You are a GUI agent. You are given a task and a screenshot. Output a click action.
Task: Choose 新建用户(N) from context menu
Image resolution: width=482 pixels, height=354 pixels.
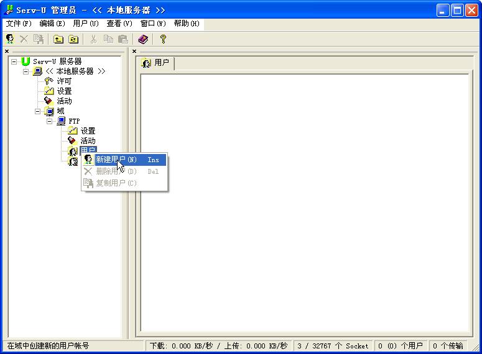click(x=124, y=160)
